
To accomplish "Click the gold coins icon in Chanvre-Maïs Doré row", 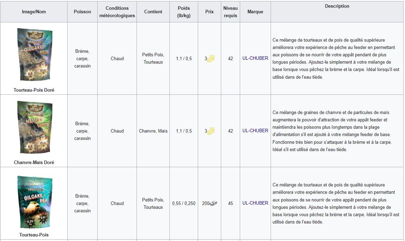I will [211, 131].
